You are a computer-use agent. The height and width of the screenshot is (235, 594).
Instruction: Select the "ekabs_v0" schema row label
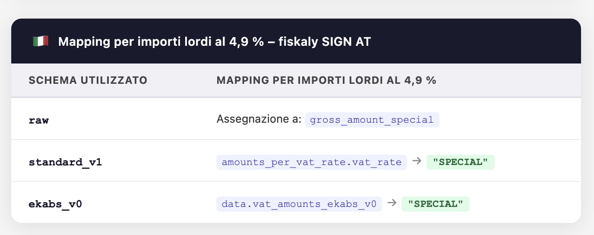(55, 204)
